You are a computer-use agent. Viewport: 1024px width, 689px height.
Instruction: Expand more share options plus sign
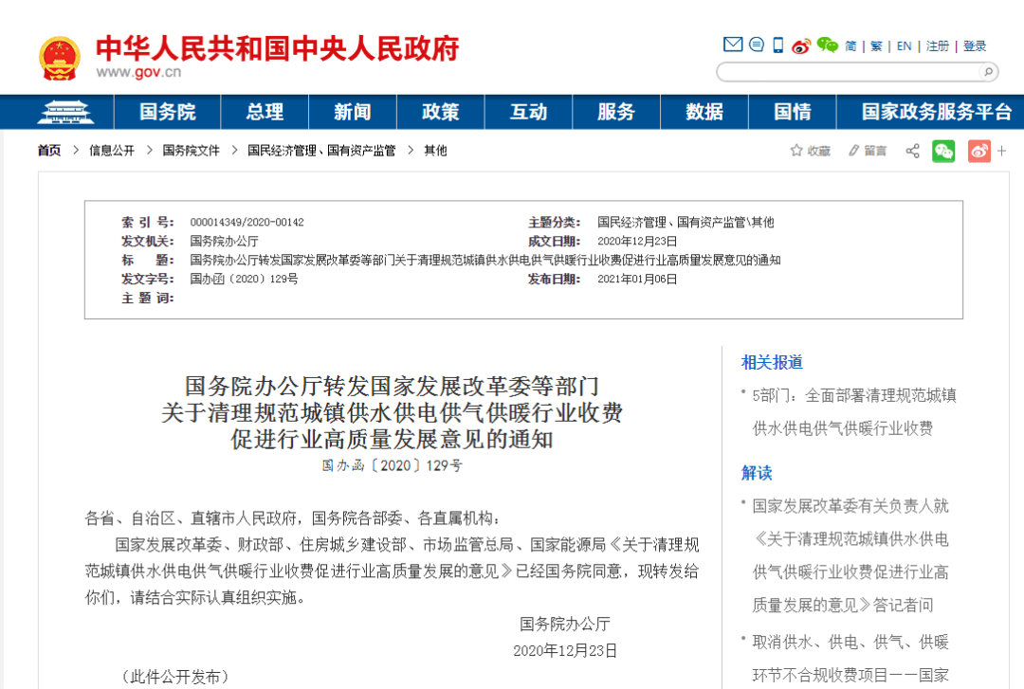click(1002, 151)
